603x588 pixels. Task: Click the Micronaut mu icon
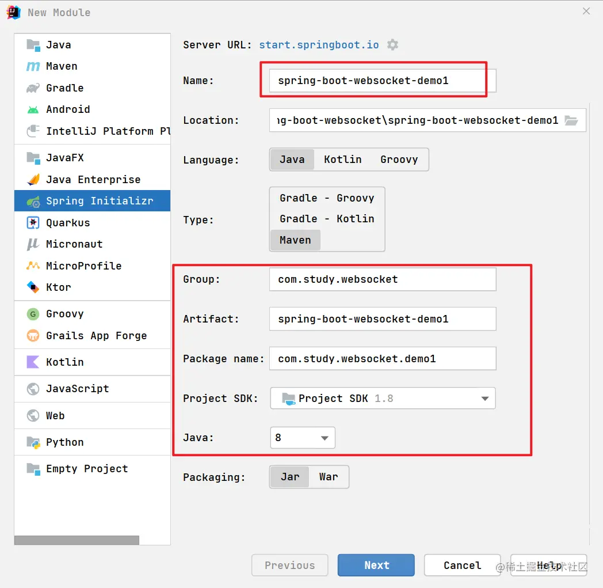33,244
